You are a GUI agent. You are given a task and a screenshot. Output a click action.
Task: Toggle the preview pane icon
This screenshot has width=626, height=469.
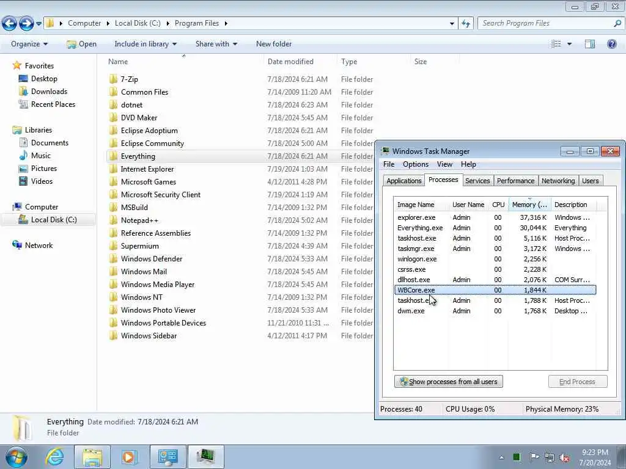tap(590, 44)
